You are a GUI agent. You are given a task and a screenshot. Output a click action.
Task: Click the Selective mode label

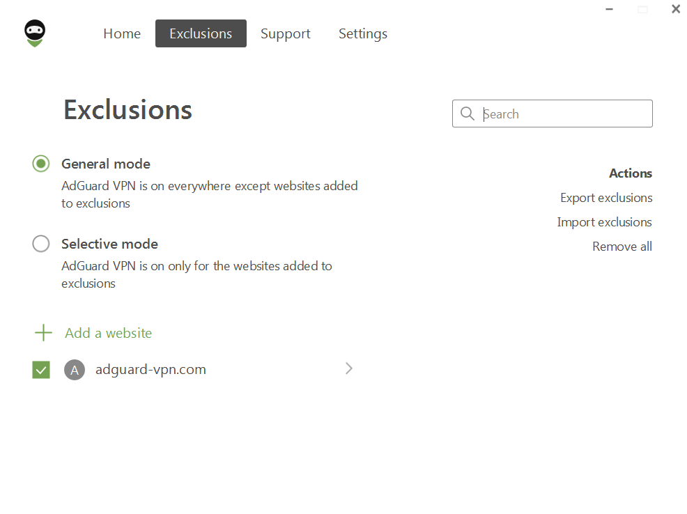tap(109, 244)
